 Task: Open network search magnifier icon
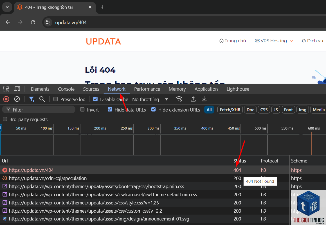click(42, 99)
